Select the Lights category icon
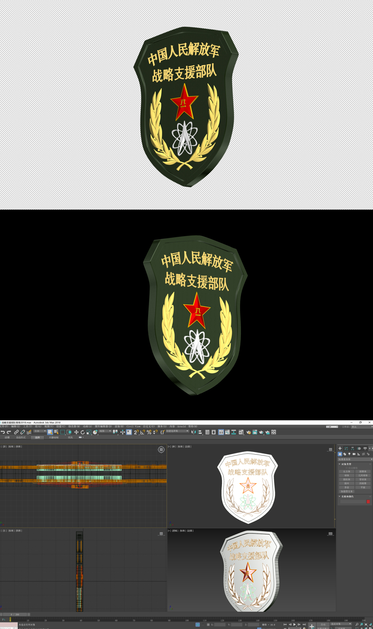Screen dimensions: 373x629 [349, 454]
